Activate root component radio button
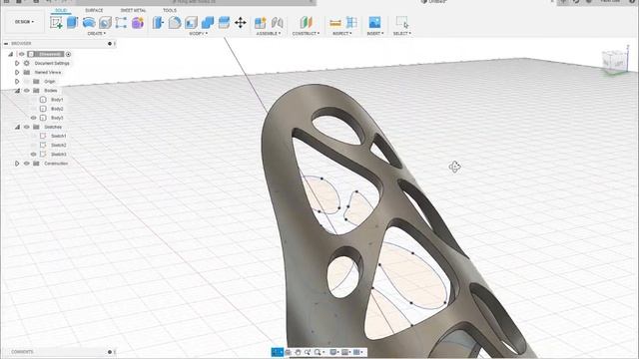The width and height of the screenshot is (639, 359). point(68,54)
